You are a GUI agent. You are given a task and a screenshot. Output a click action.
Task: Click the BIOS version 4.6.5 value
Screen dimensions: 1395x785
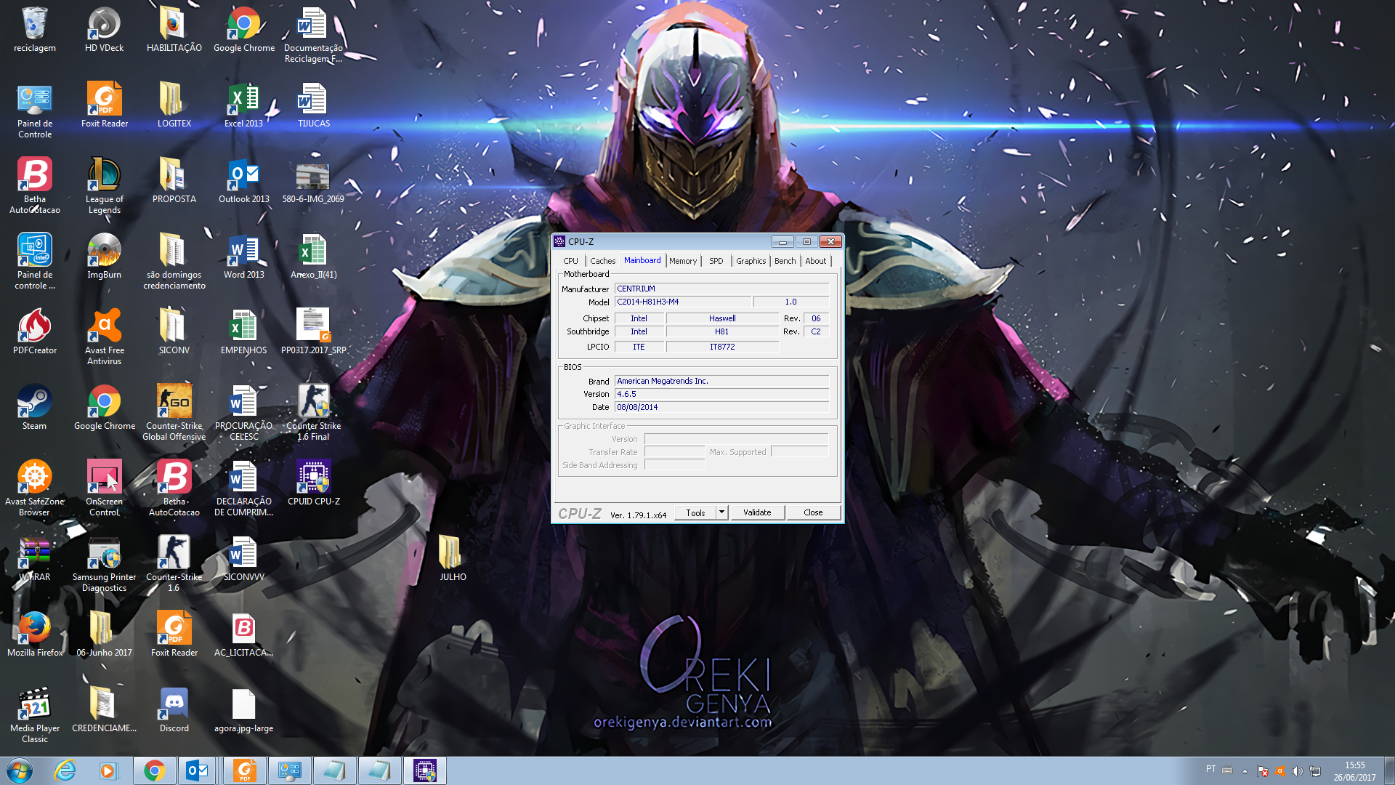pyautogui.click(x=721, y=394)
